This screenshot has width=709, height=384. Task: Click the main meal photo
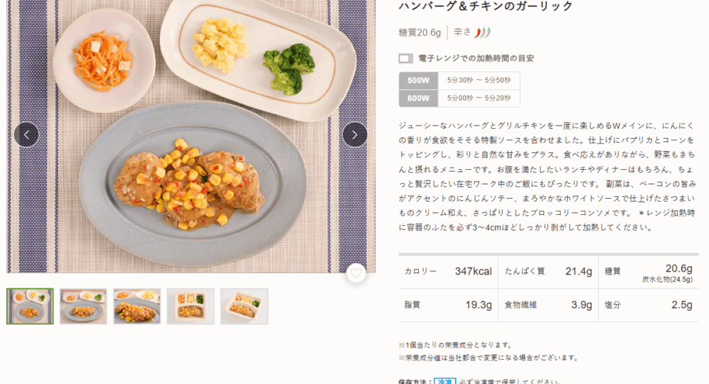(191, 136)
